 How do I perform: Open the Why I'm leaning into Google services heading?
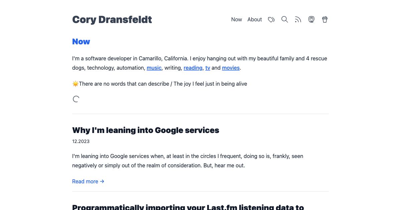145,130
